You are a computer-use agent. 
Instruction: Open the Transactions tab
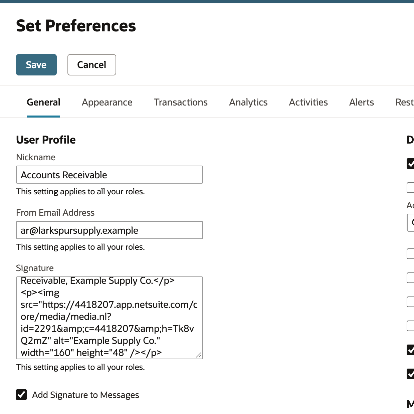pyautogui.click(x=181, y=102)
